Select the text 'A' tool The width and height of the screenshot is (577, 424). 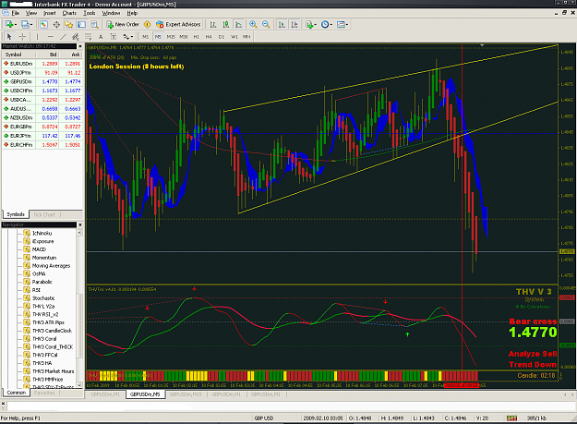pos(101,36)
